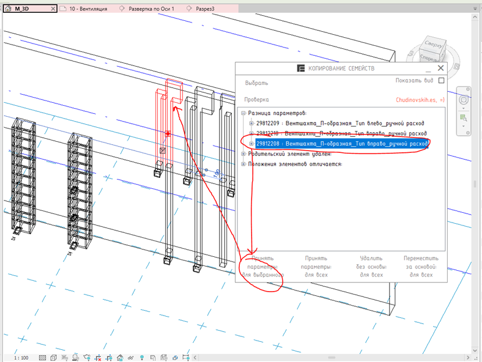This screenshot has width=482, height=362.
Task: Open the view tabs list dropdown
Action: (x=475, y=9)
